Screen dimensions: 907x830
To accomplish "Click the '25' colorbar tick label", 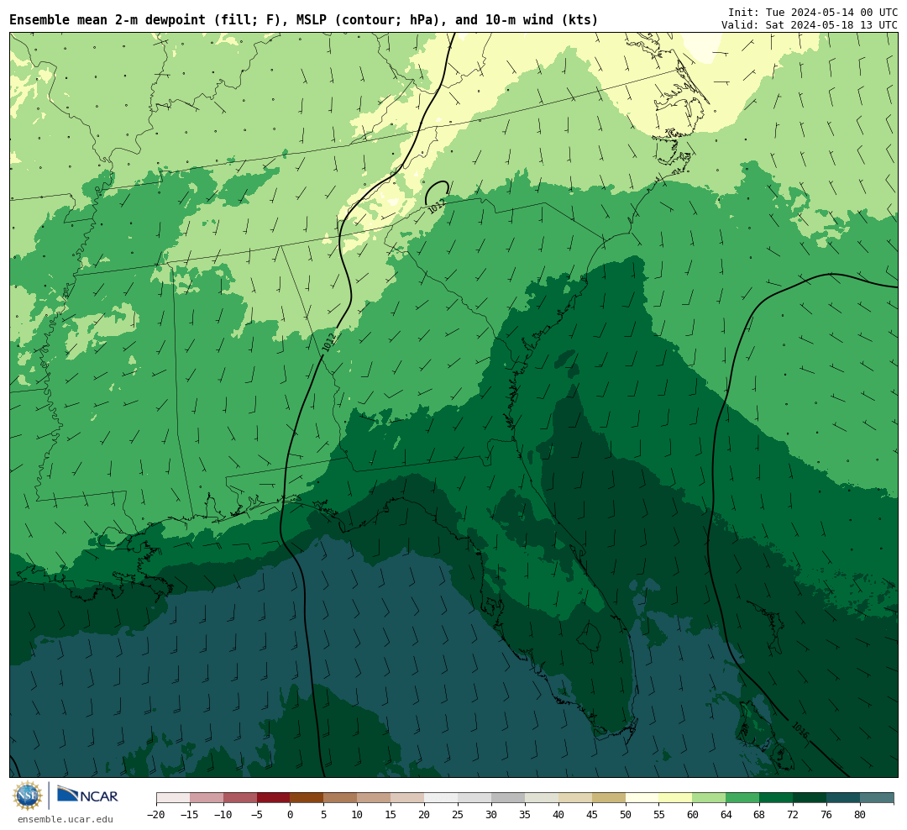I will [x=459, y=815].
